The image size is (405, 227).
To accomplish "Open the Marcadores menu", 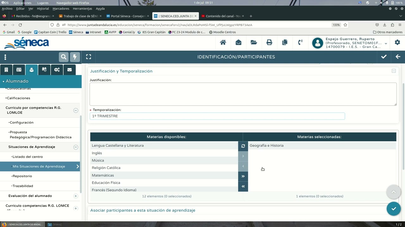I will (61, 9).
